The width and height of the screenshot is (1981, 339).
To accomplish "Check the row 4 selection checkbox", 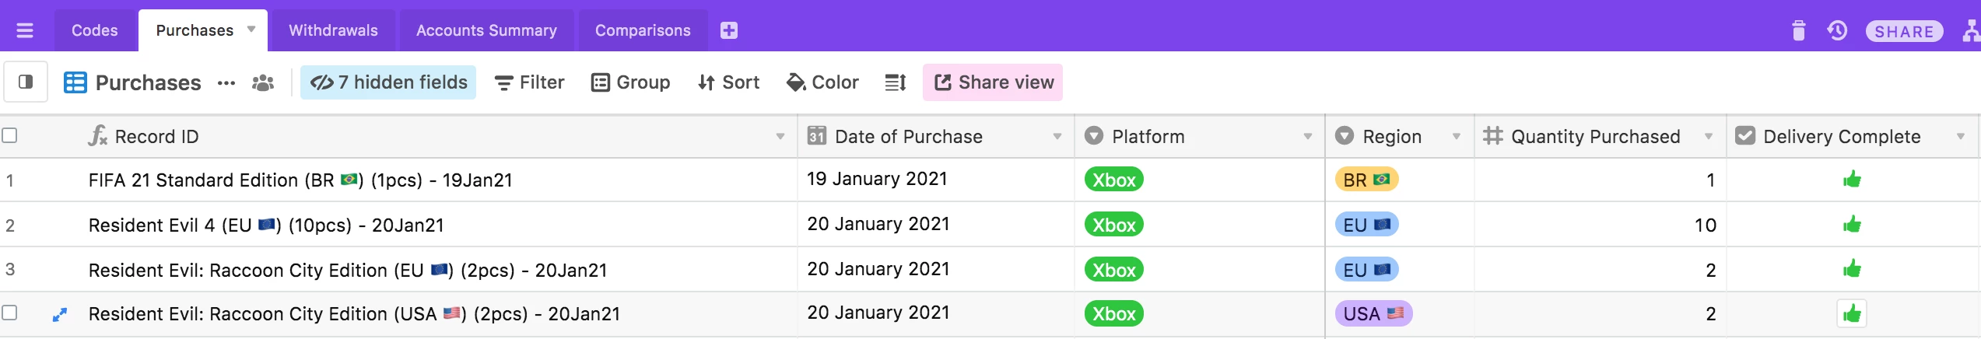I will click(9, 313).
